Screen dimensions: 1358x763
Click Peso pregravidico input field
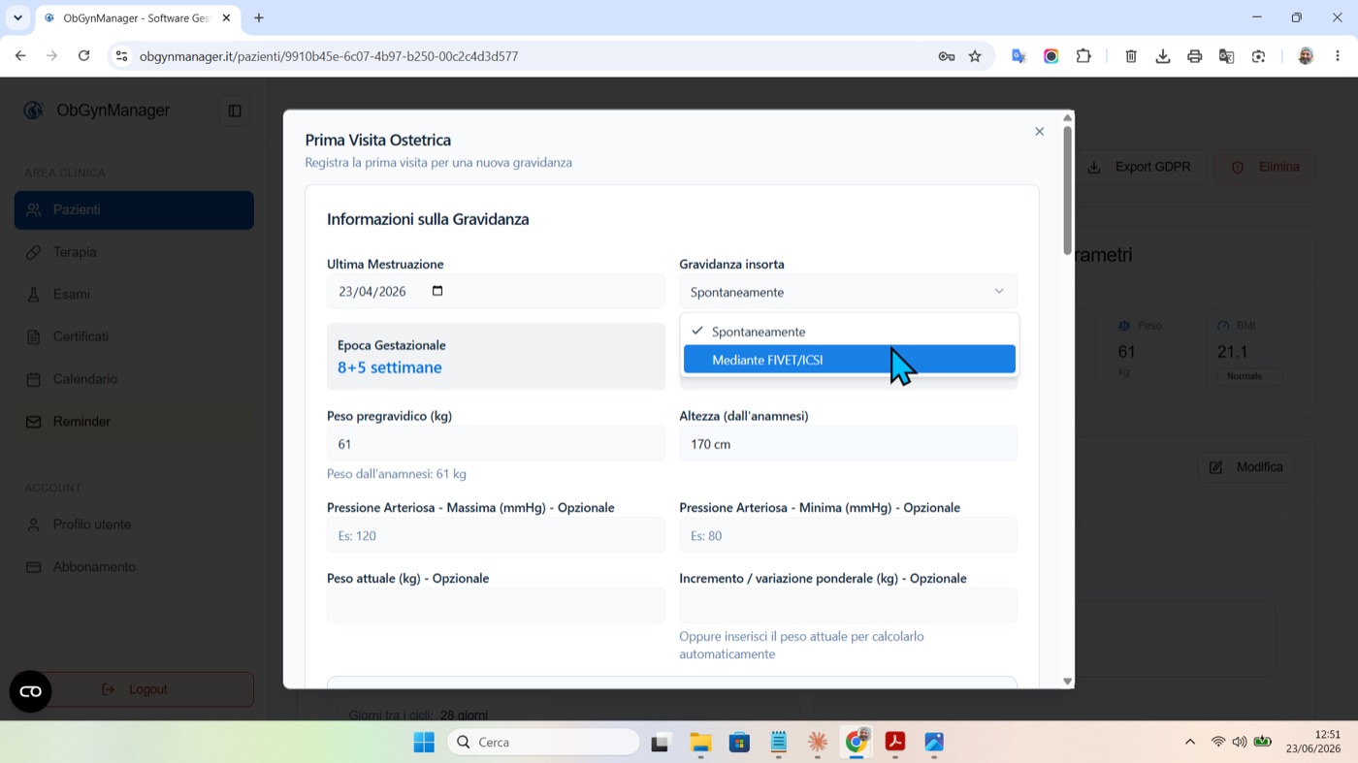pos(496,444)
